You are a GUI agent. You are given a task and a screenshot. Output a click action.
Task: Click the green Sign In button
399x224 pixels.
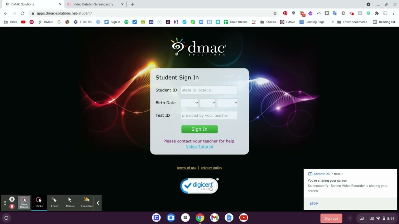[199, 129]
